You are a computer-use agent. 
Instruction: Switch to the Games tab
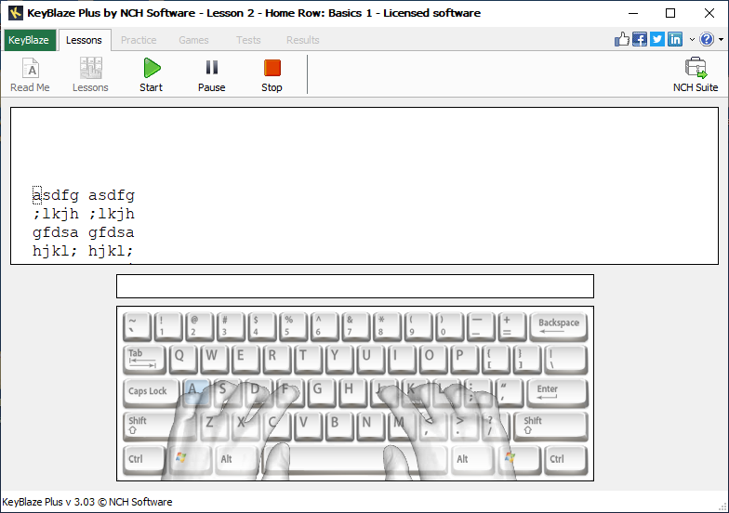(x=193, y=40)
